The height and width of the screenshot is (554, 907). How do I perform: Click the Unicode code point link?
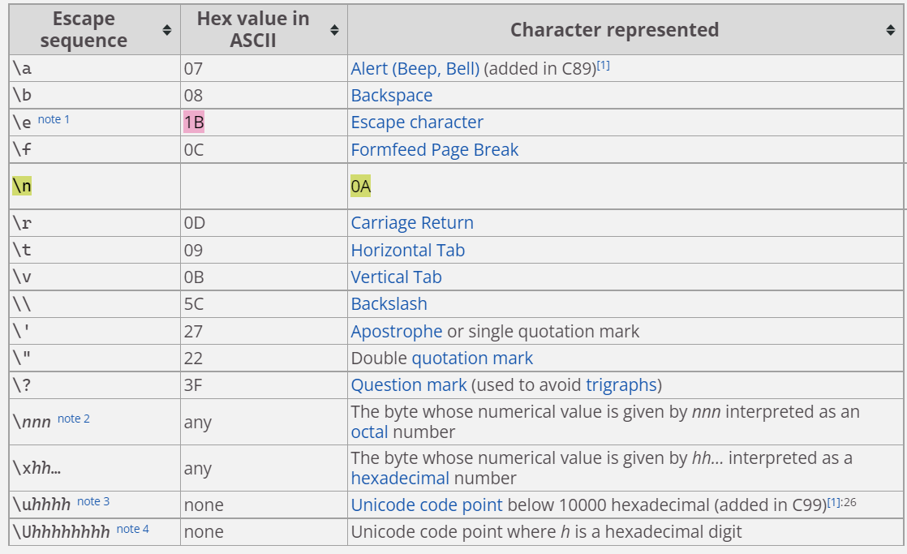click(x=427, y=505)
